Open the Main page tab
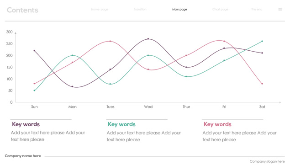This screenshot has height=165, width=290. pyautogui.click(x=179, y=10)
